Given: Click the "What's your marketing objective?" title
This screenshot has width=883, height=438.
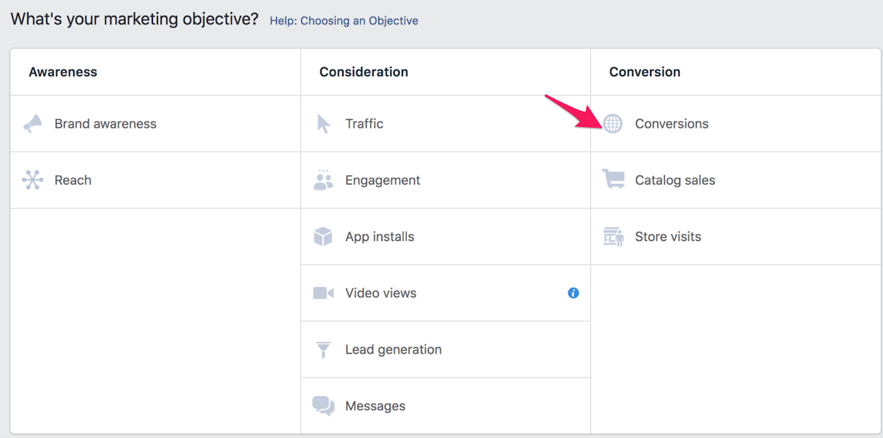Looking at the screenshot, I should [x=135, y=19].
